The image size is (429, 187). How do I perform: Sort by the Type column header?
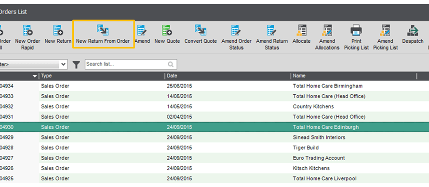(102, 76)
